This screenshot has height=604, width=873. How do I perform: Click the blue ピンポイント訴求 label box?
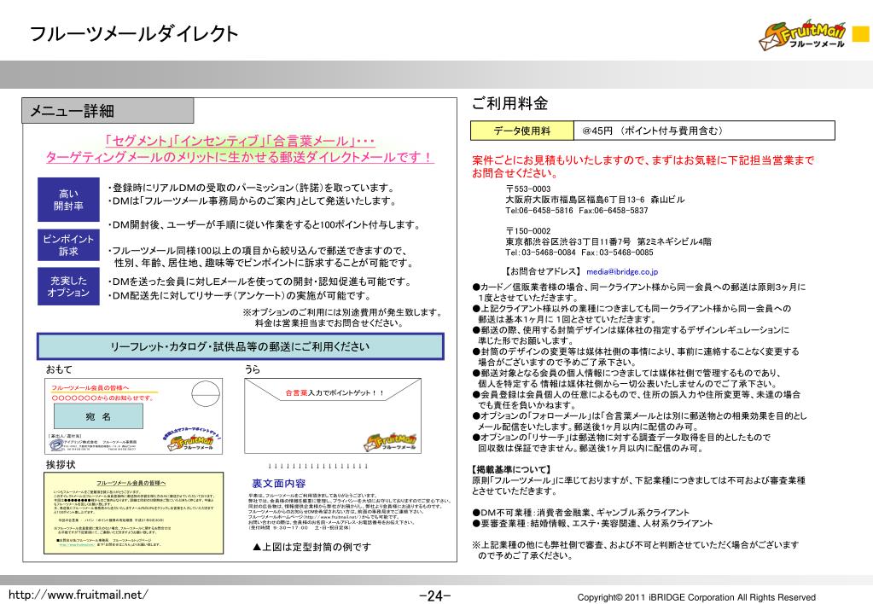[68, 245]
